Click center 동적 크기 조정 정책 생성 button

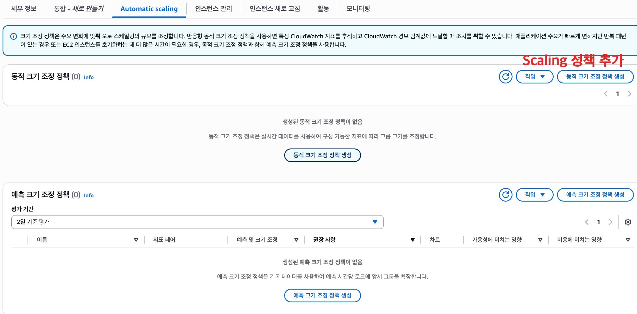pyautogui.click(x=322, y=155)
